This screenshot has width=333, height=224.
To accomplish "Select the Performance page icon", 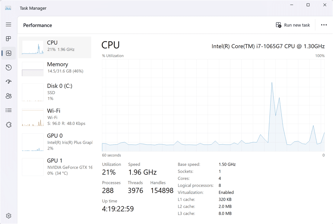I will click(8, 53).
